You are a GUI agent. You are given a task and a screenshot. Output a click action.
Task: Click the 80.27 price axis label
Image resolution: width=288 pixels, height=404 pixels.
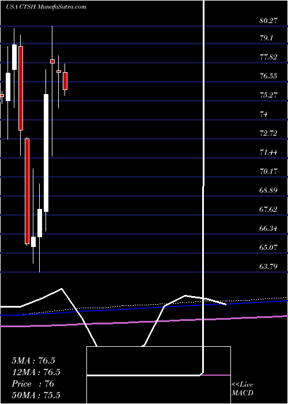[x=268, y=21]
